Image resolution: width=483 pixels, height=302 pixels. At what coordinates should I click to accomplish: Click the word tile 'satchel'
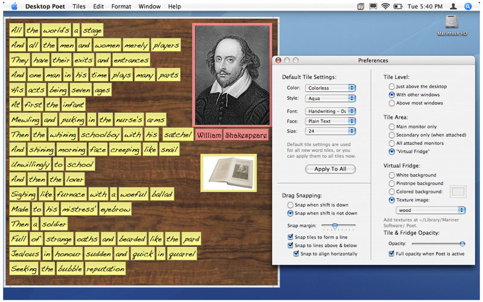pos(178,135)
